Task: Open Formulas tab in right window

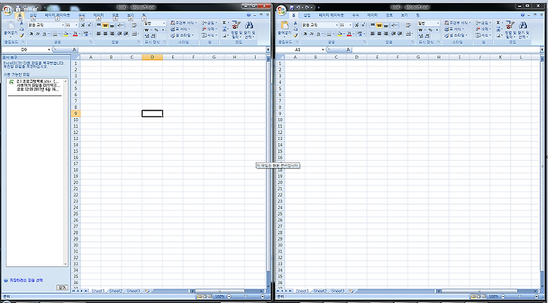Action: point(355,15)
